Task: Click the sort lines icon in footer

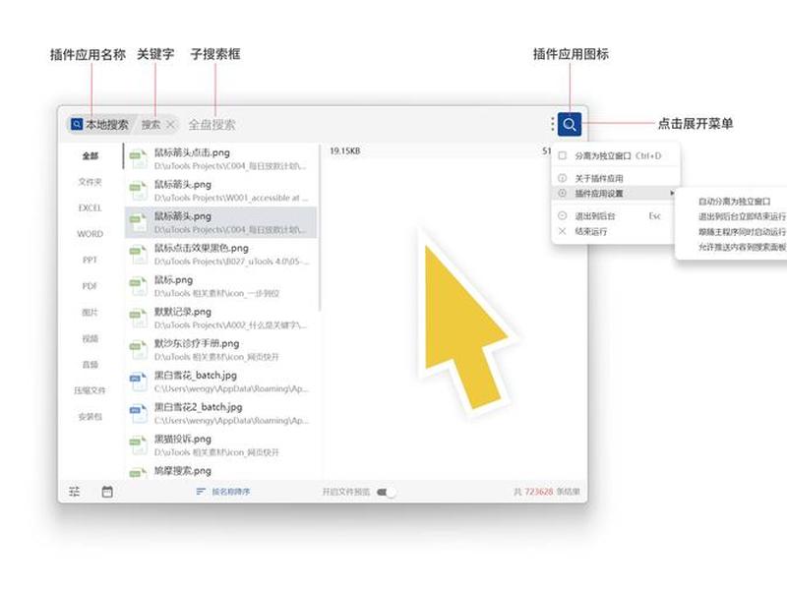Action: (x=201, y=491)
